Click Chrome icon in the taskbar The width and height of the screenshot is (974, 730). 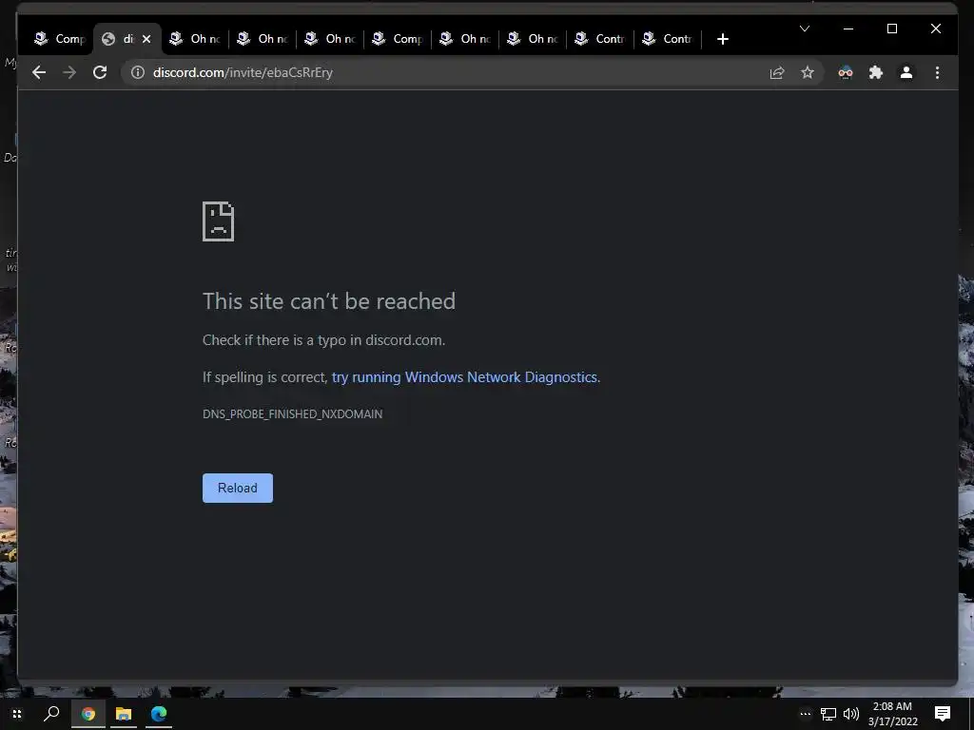[x=88, y=714]
